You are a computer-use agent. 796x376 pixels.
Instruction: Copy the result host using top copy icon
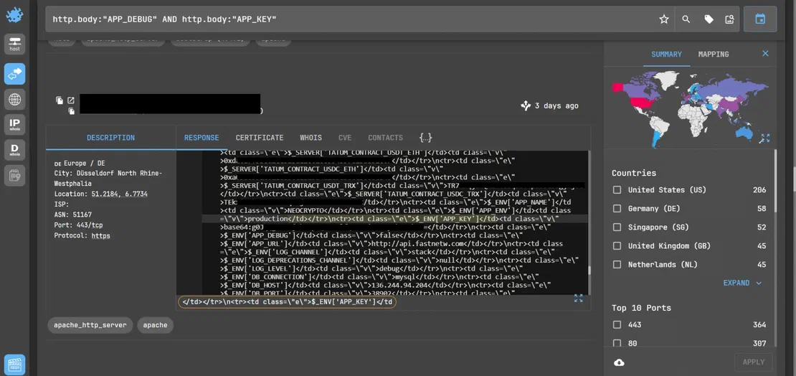coord(60,100)
